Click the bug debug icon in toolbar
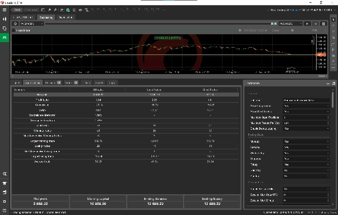 [74, 10]
